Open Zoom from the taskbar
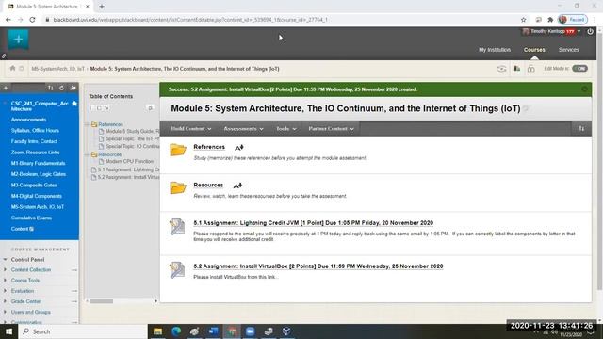Image resolution: width=603 pixels, height=339 pixels. (250, 331)
